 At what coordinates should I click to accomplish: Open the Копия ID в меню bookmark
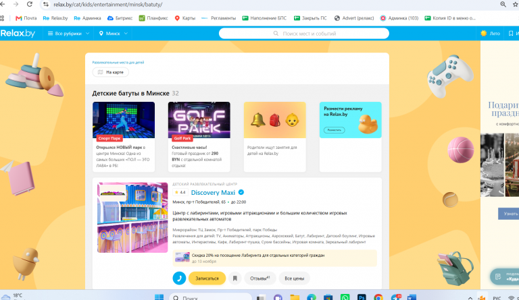[x=450, y=18]
